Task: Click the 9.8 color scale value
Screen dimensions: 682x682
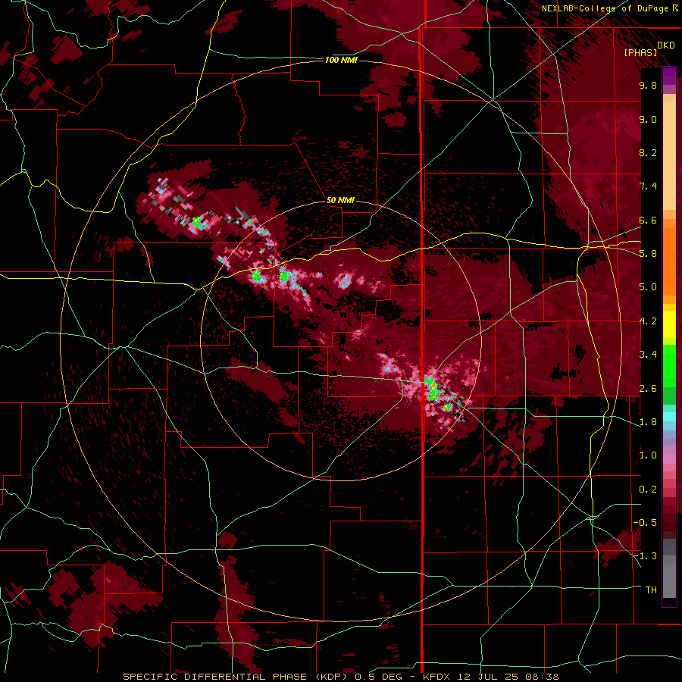Action: point(648,85)
